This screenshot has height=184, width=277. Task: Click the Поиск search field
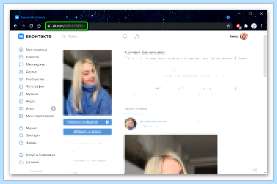pyautogui.click(x=88, y=36)
